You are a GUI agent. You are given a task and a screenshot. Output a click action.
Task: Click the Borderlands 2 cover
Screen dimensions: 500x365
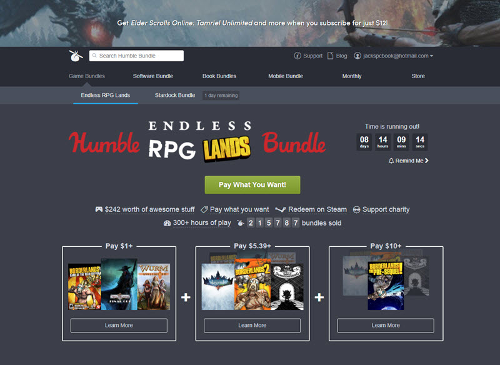point(252,284)
